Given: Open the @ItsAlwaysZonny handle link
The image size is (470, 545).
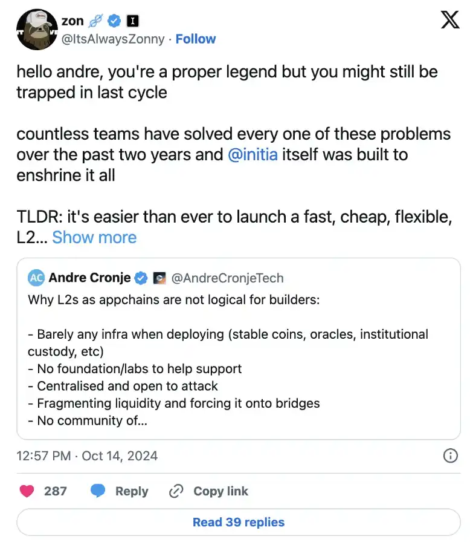Looking at the screenshot, I should click(113, 39).
